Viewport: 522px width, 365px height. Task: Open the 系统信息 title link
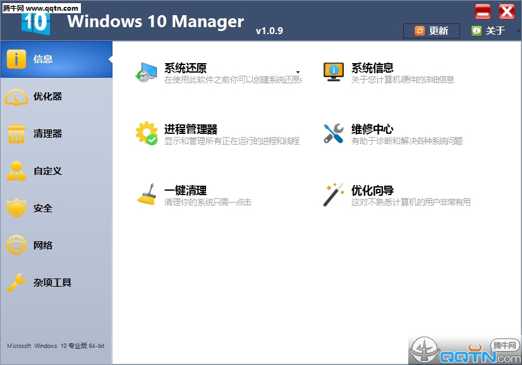[x=372, y=68]
